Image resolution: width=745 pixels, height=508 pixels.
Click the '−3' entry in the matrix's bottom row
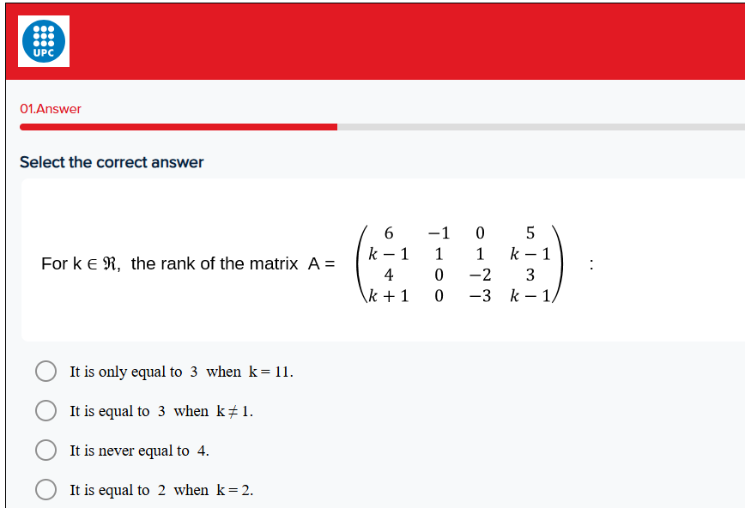pos(480,296)
